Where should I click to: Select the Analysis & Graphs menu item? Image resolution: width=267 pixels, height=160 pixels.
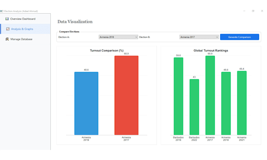pos(26,29)
